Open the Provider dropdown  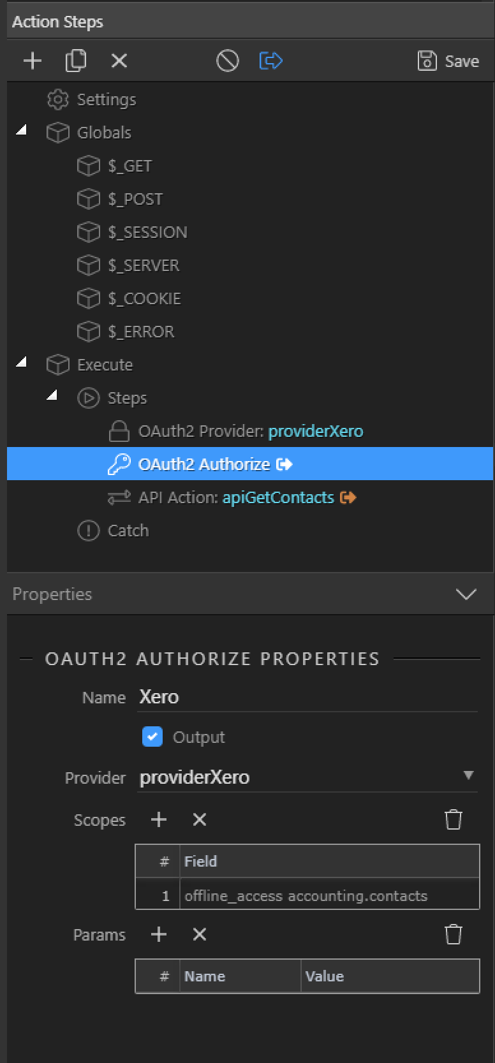coord(469,777)
